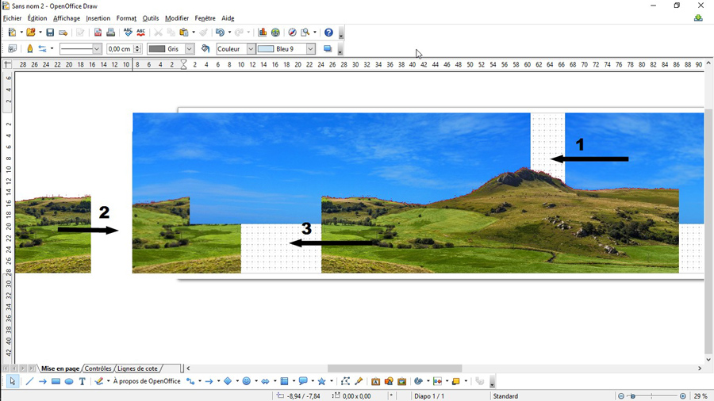Open the line color 'Gris' dropdown

[189, 48]
